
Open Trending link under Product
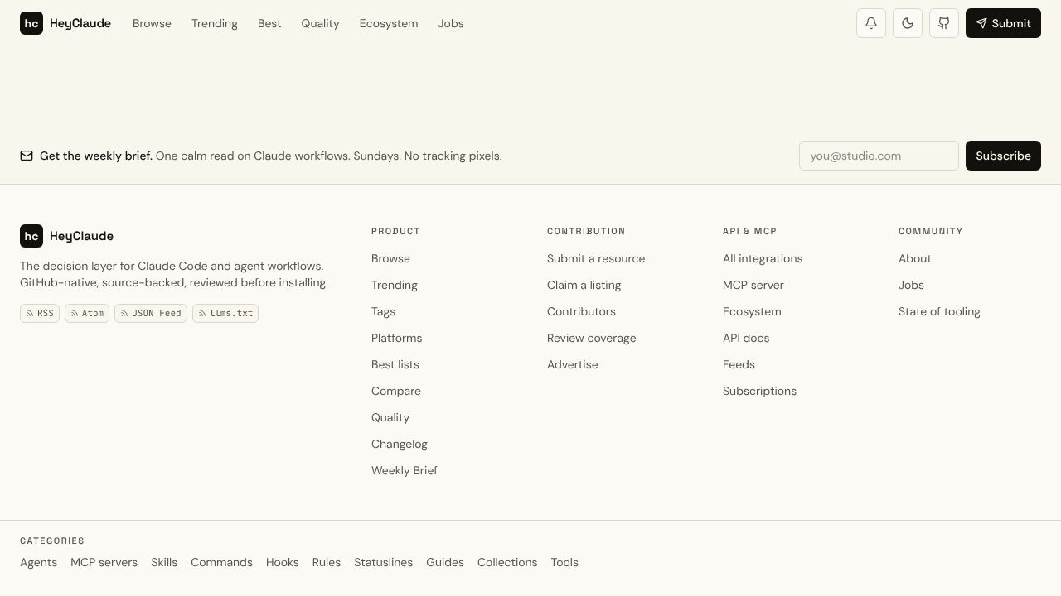[x=395, y=285]
